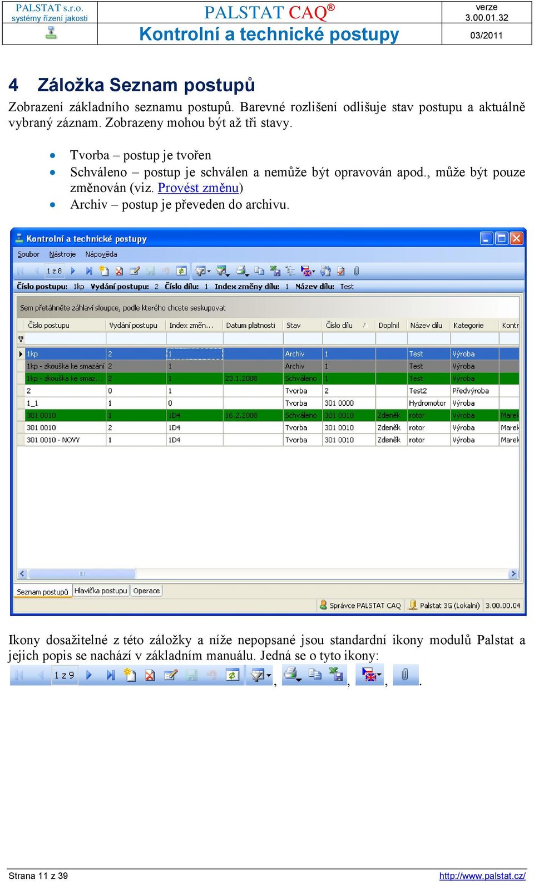Click tree structure icon in window toolbar
This screenshot has width=534, height=885.
coord(290,271)
